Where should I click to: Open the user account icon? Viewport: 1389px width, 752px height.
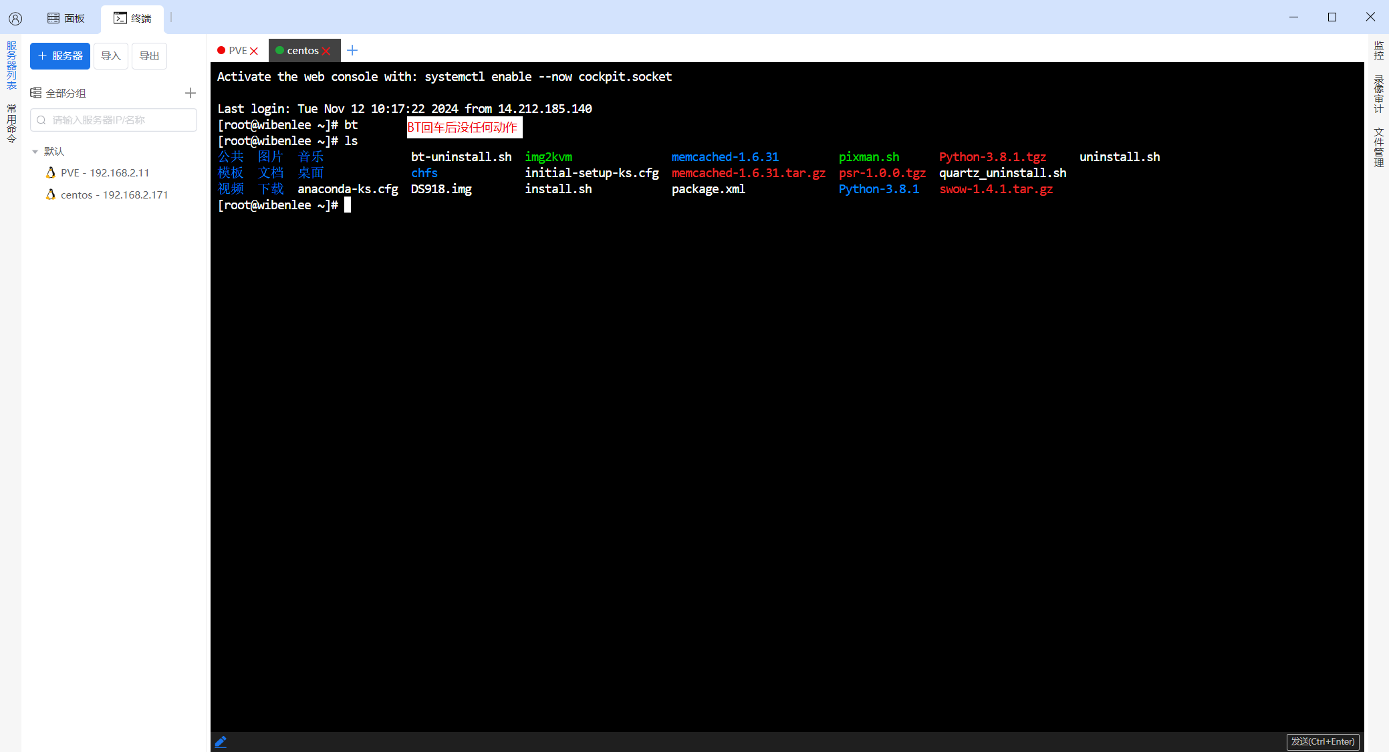[x=15, y=18]
